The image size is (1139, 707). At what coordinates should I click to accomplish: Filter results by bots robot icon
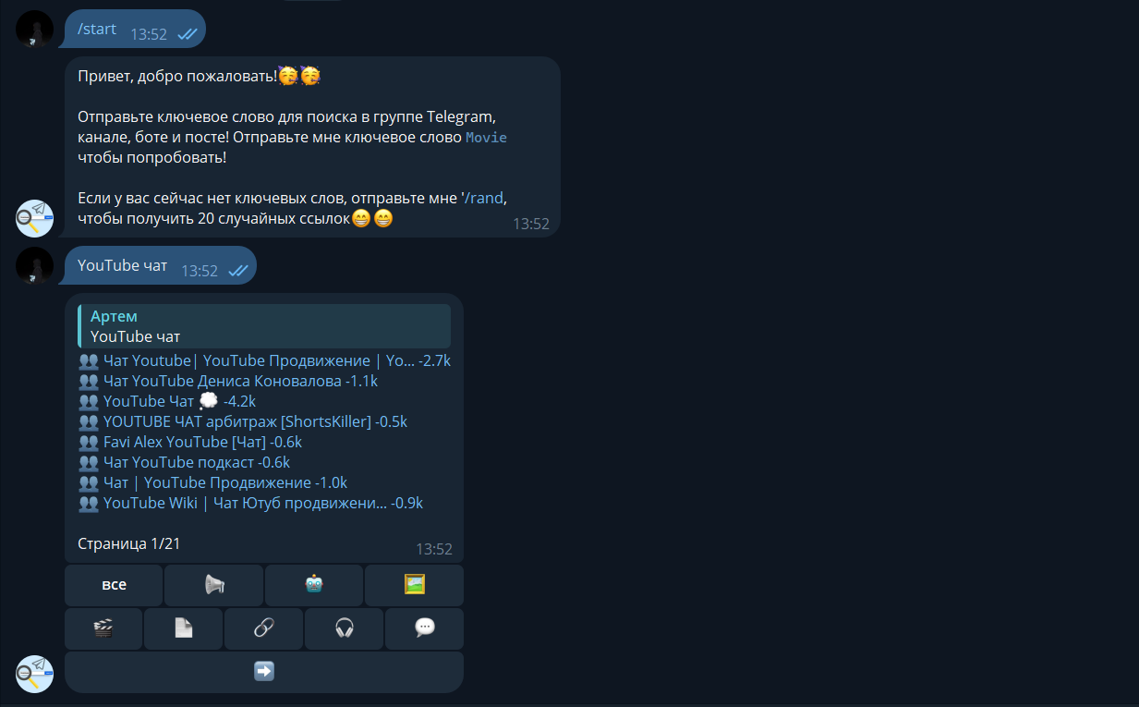(x=314, y=585)
